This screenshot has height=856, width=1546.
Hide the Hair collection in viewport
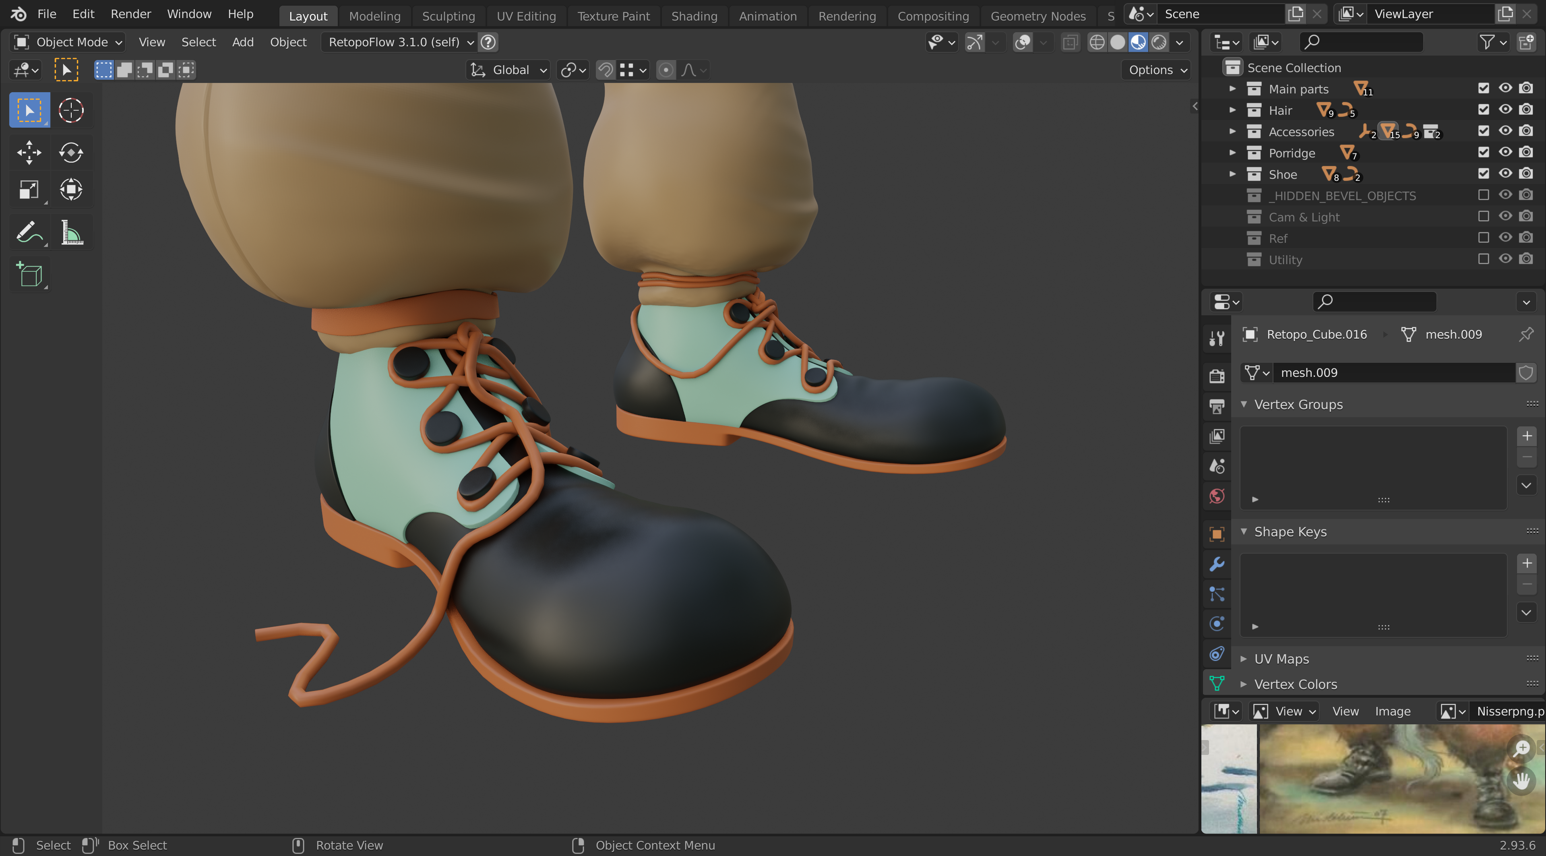pos(1505,109)
